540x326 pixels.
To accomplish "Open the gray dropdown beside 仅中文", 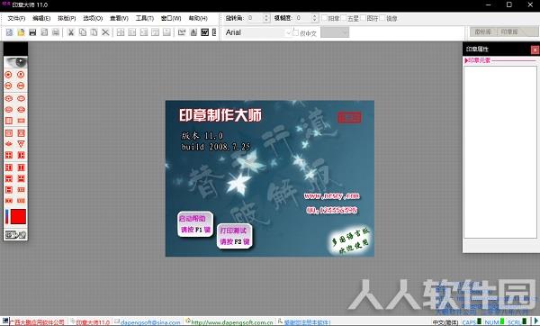I will [x=335, y=32].
